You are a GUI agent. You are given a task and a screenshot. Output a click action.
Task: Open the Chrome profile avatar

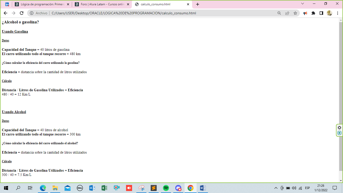point(329,13)
